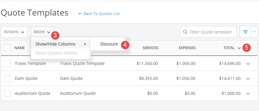Select Show/Hide Columns menu entry

pos(61,44)
